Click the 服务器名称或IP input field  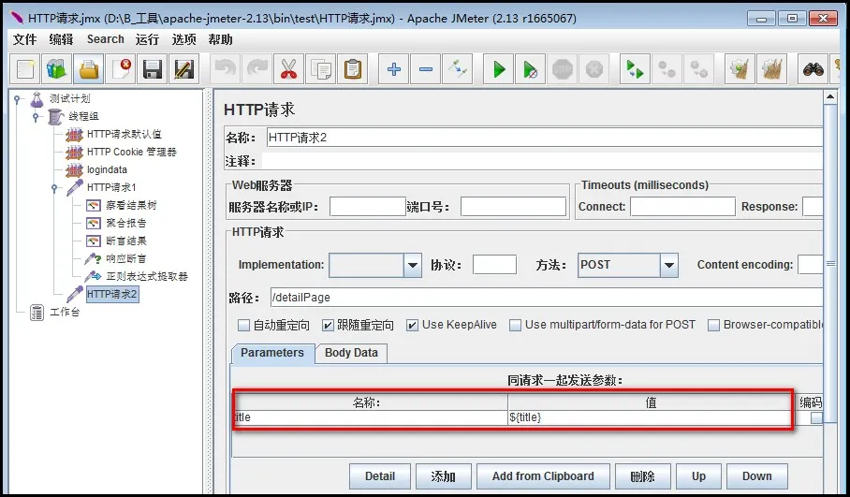[368, 207]
